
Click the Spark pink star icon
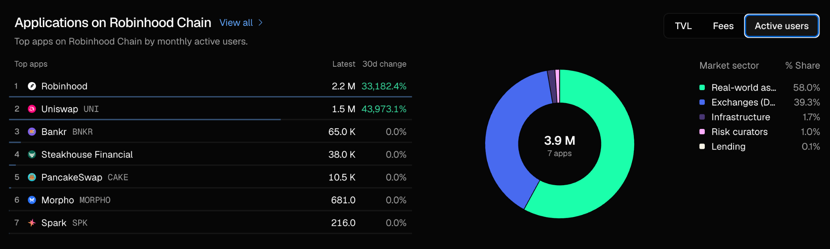pos(32,223)
